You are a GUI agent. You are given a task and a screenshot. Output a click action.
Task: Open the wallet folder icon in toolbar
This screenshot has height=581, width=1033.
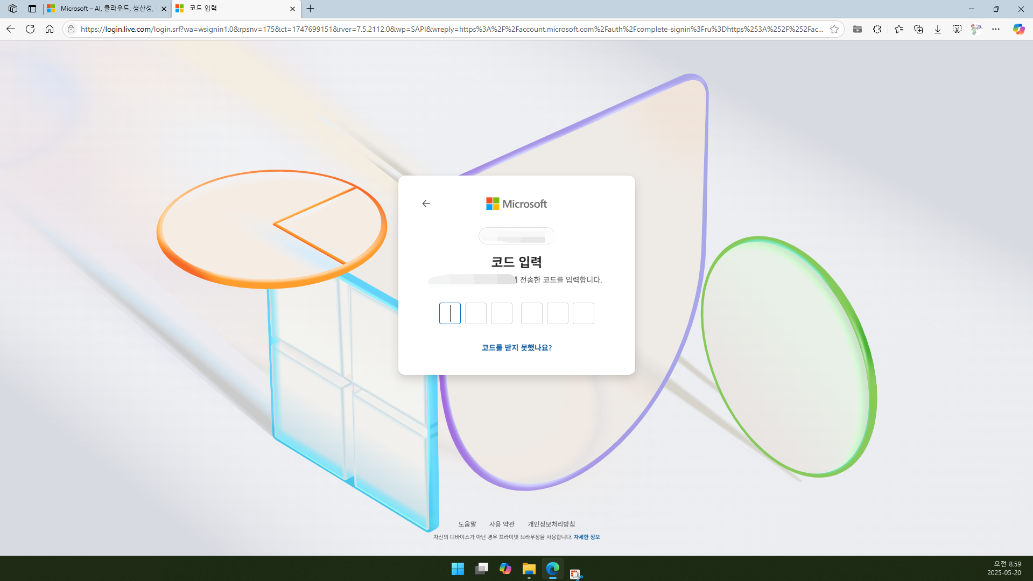pos(858,29)
